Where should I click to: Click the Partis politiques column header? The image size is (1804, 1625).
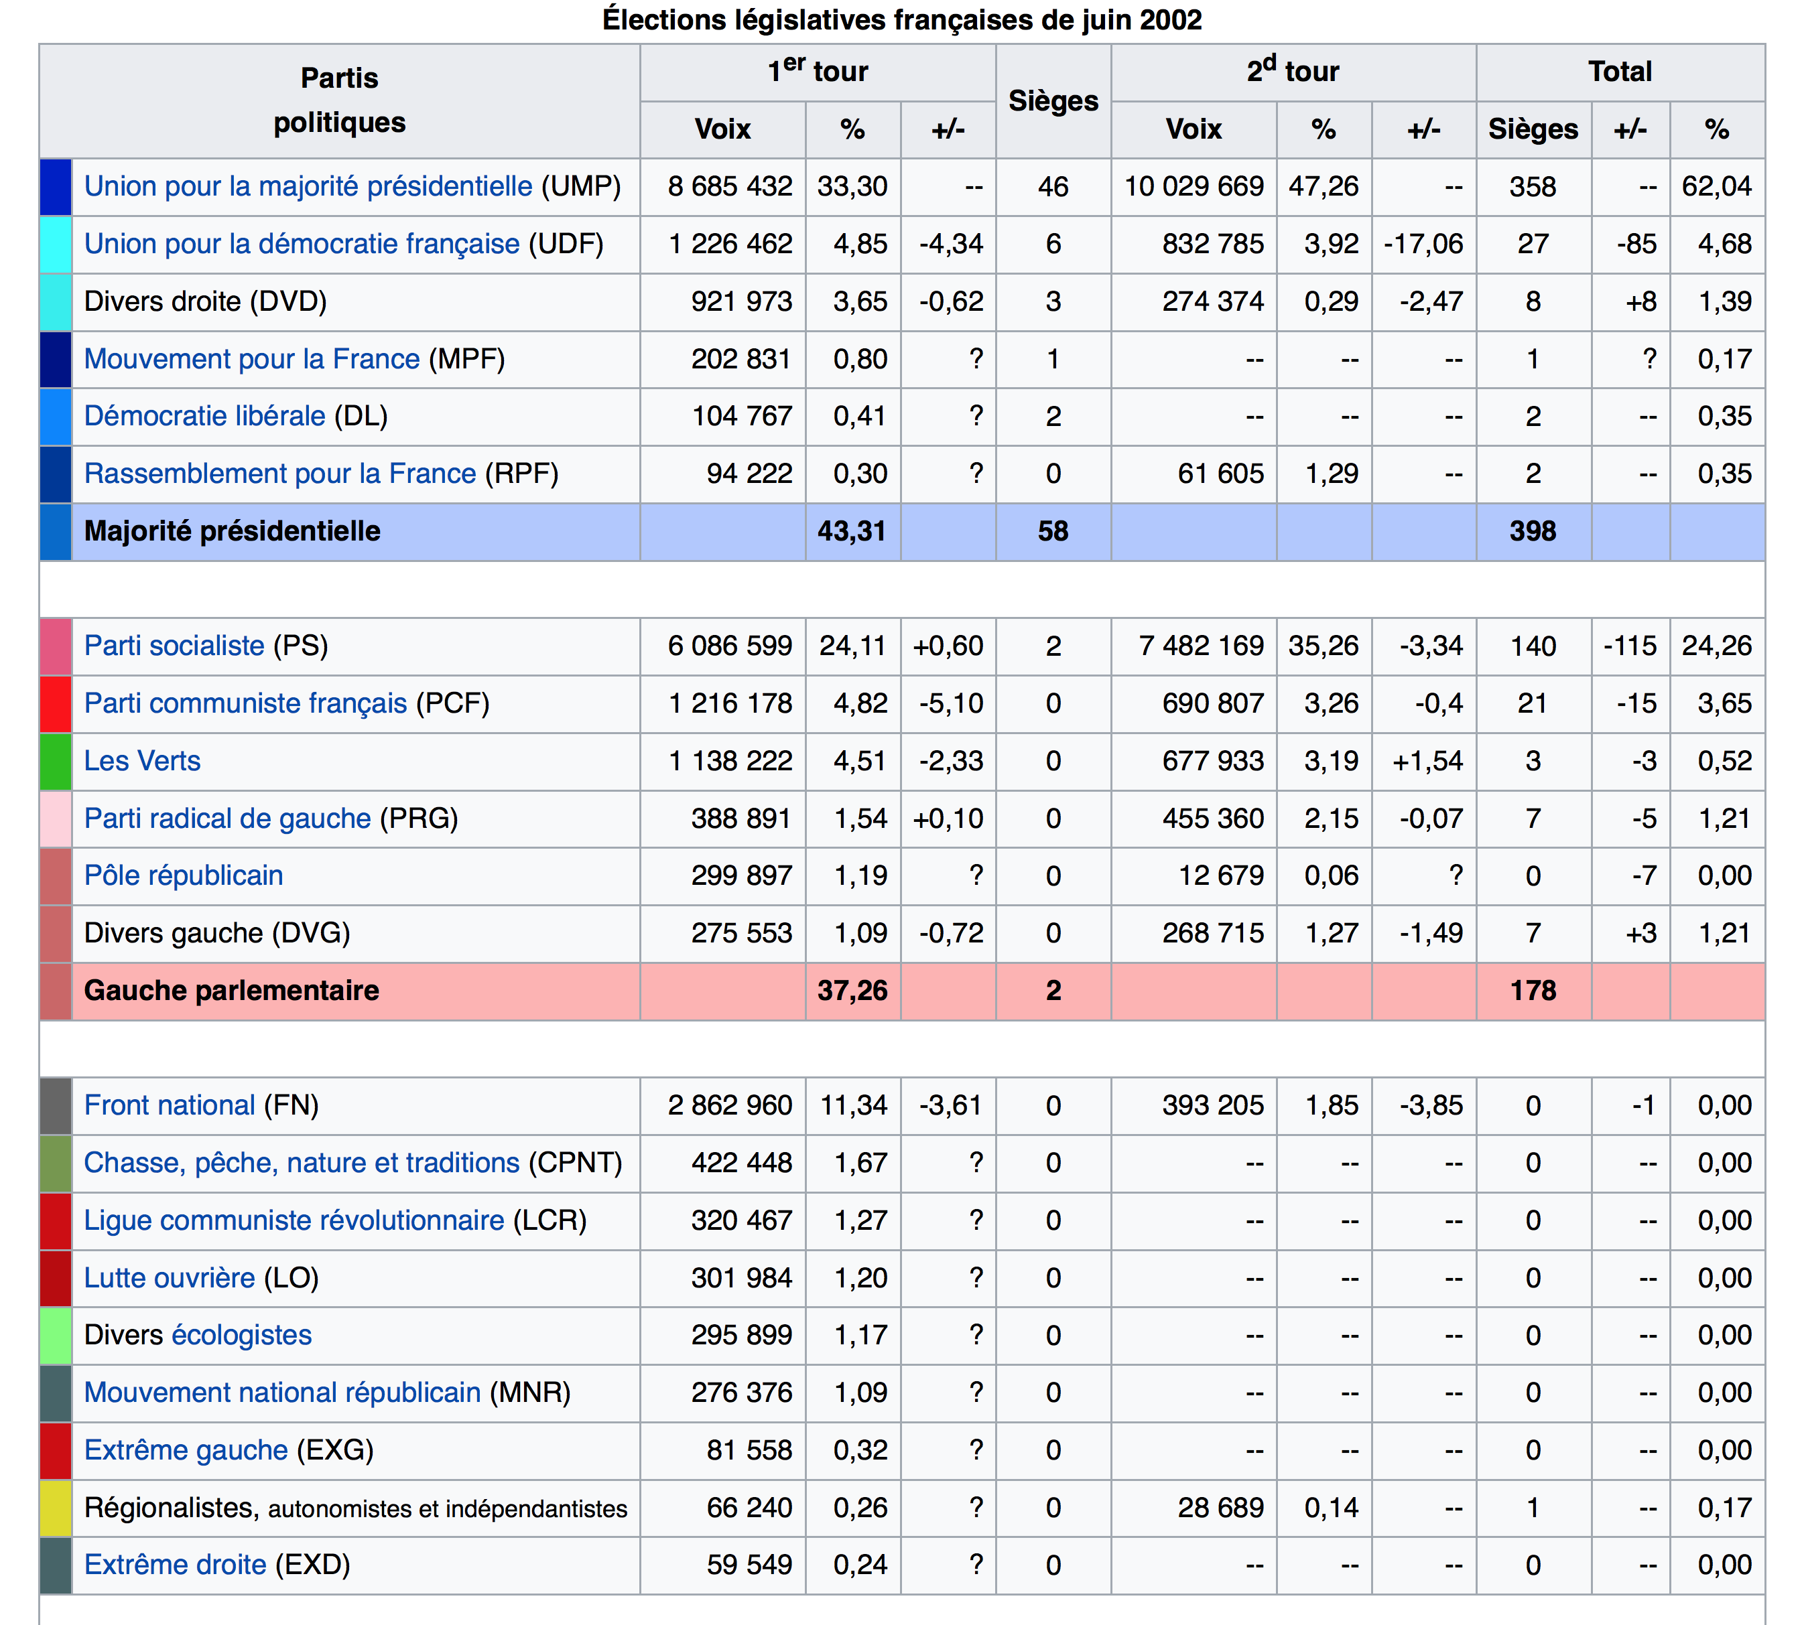click(x=339, y=100)
